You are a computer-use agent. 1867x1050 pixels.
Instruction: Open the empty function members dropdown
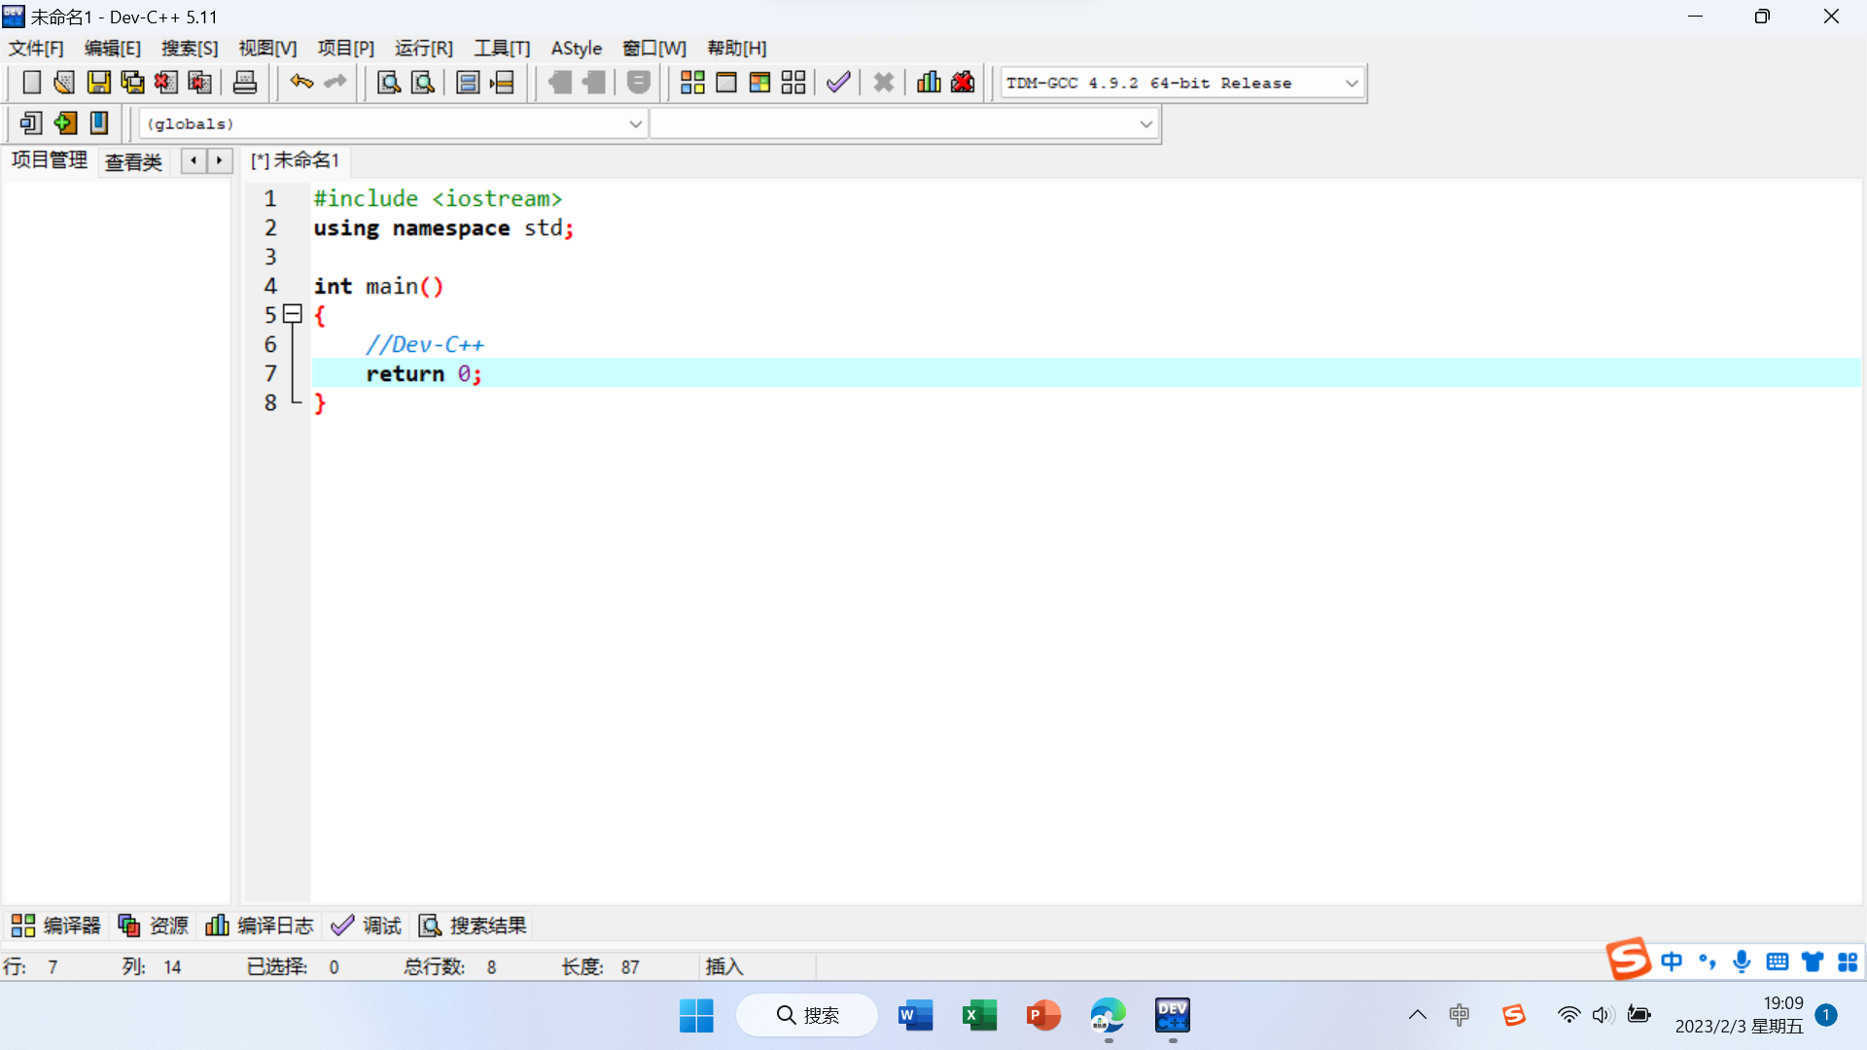point(1145,124)
